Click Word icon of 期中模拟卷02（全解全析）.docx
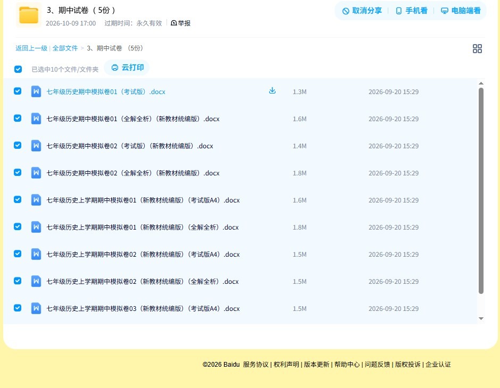500x388 pixels. [x=36, y=173]
